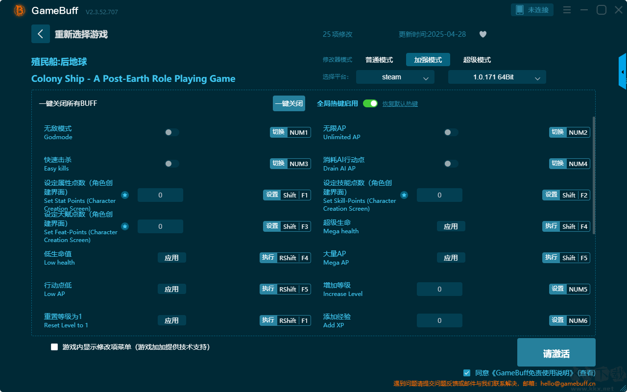Click the Set Skill-Points value field
Image resolution: width=627 pixels, height=392 pixels.
tap(439, 195)
